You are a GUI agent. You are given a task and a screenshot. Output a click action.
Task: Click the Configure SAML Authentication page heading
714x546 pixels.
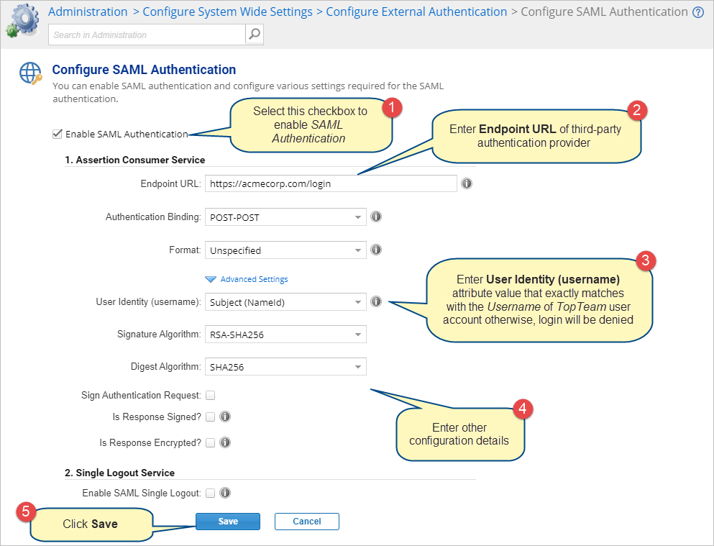click(x=144, y=70)
